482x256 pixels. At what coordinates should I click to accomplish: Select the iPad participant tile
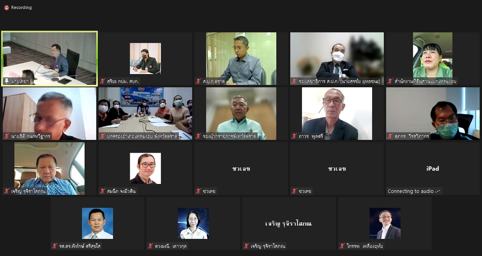[x=433, y=168]
